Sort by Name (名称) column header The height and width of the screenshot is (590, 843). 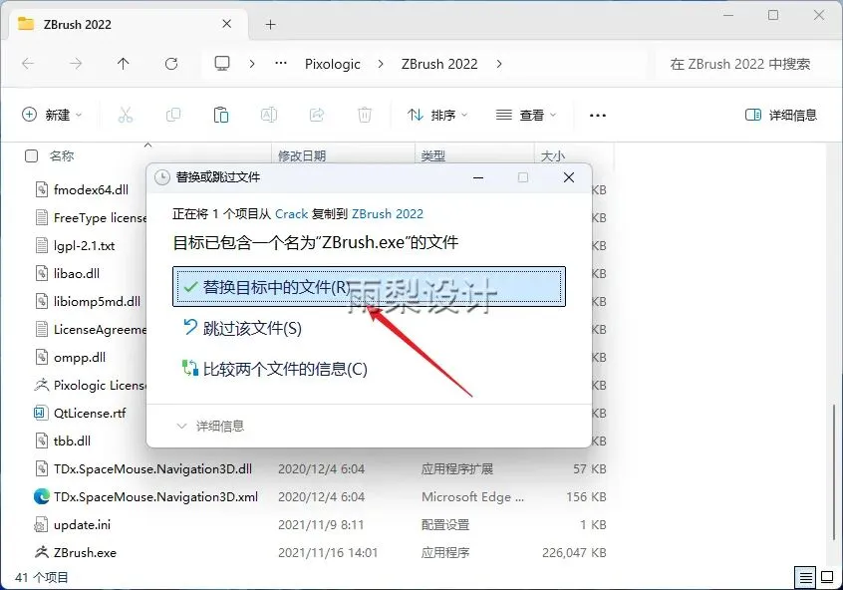pyautogui.click(x=62, y=155)
